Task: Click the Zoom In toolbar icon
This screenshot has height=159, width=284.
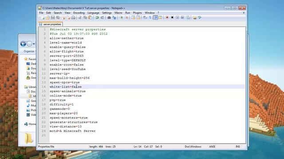Action: tap(122, 18)
